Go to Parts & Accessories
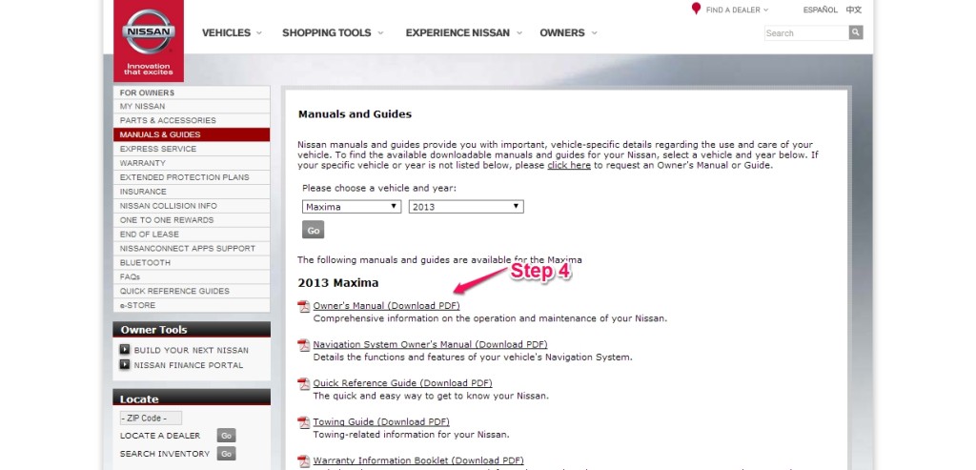The image size is (976, 470). click(192, 120)
